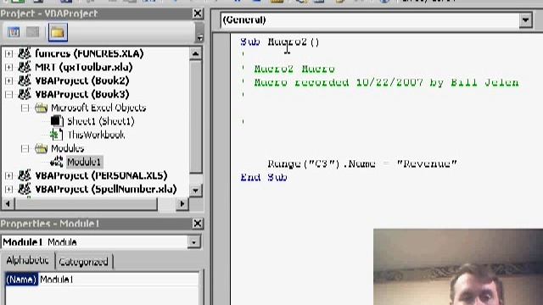543x305 pixels.
Task: Expand the funcres (FUNCRES.XLA) project node
Action: click(x=8, y=53)
